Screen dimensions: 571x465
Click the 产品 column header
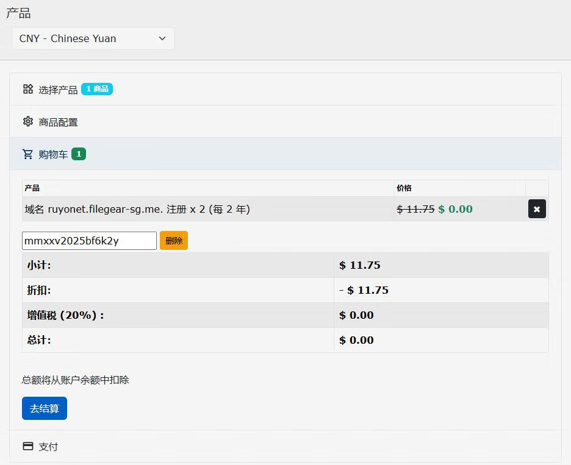pyautogui.click(x=32, y=188)
